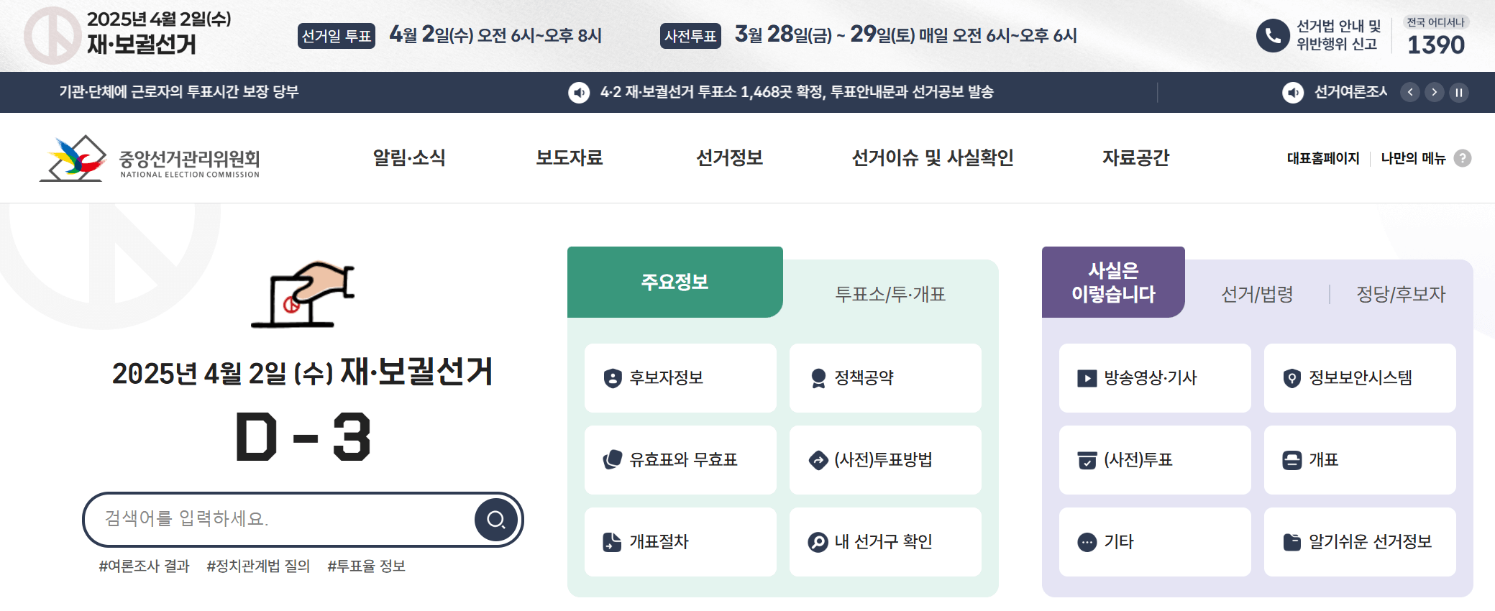
Task: Click the 방송영상·기사 video play icon
Action: 1087,378
